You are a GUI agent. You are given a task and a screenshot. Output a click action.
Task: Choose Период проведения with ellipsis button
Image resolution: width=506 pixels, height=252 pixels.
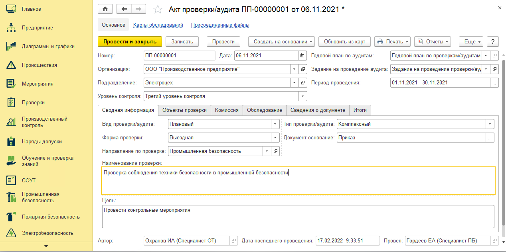(494, 82)
